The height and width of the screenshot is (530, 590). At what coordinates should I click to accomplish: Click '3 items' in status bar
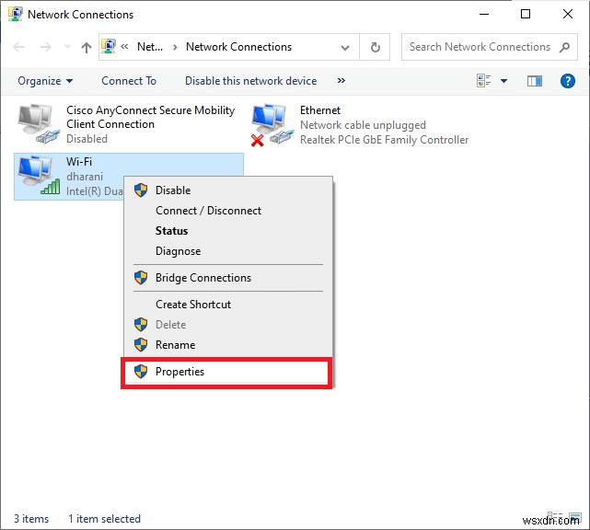point(31,519)
